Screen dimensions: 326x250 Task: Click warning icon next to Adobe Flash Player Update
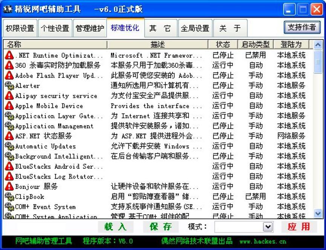tap(9, 75)
